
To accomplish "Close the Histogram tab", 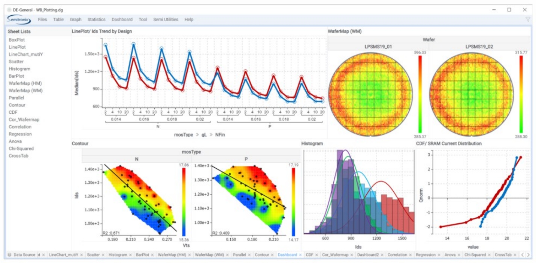I will (x=130, y=255).
